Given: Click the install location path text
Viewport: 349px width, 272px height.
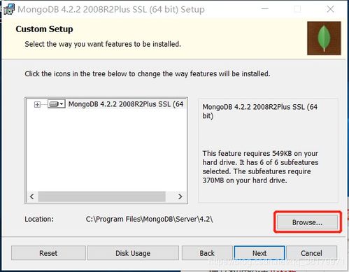Looking at the screenshot, I should (149, 219).
